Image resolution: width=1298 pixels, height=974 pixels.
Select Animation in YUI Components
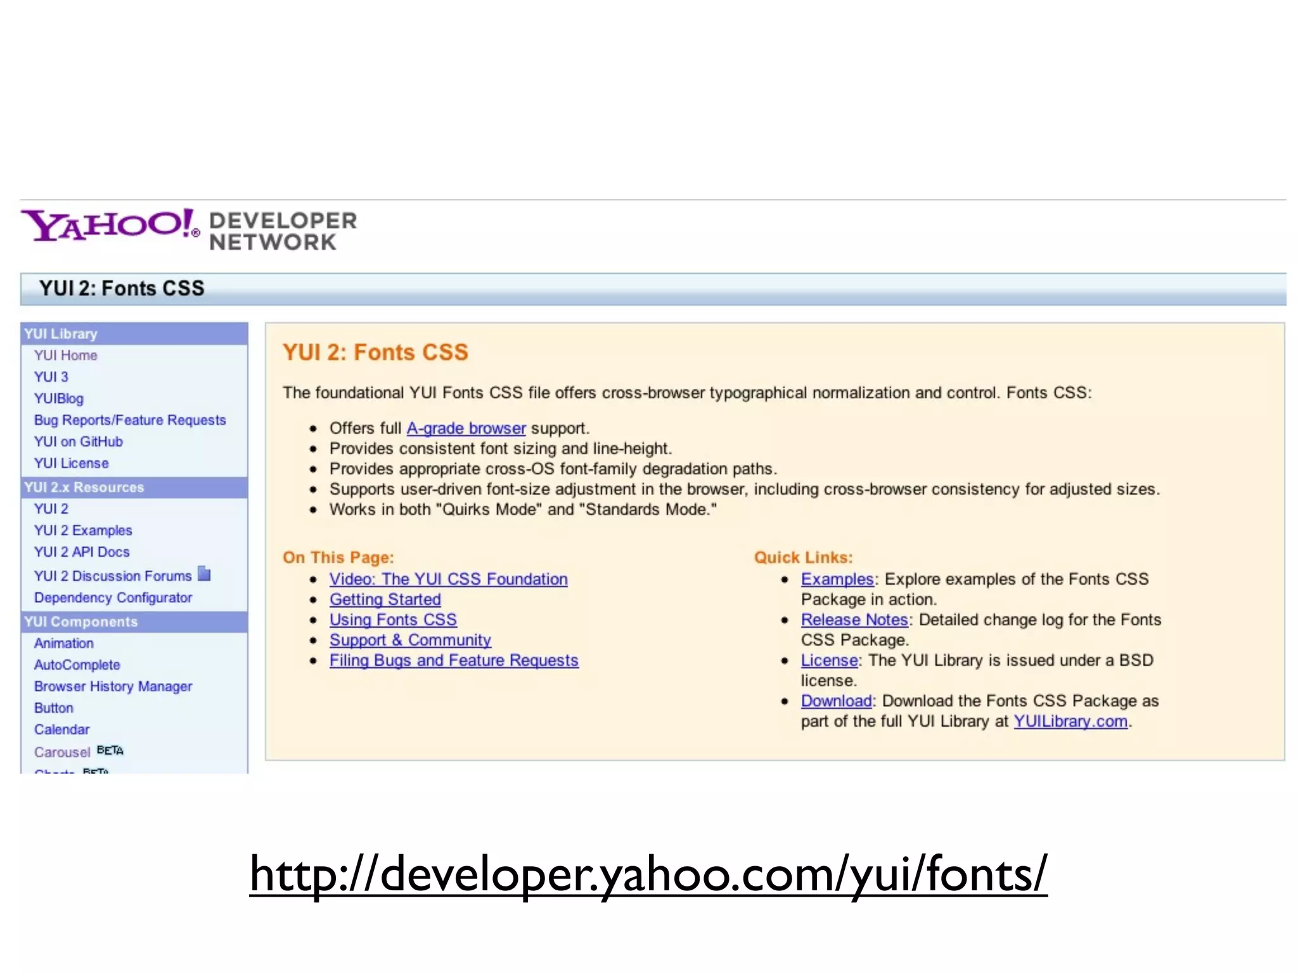[x=64, y=643]
